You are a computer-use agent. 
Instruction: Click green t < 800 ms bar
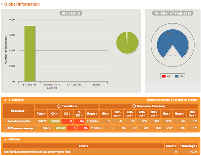pyautogui.click(x=30, y=54)
